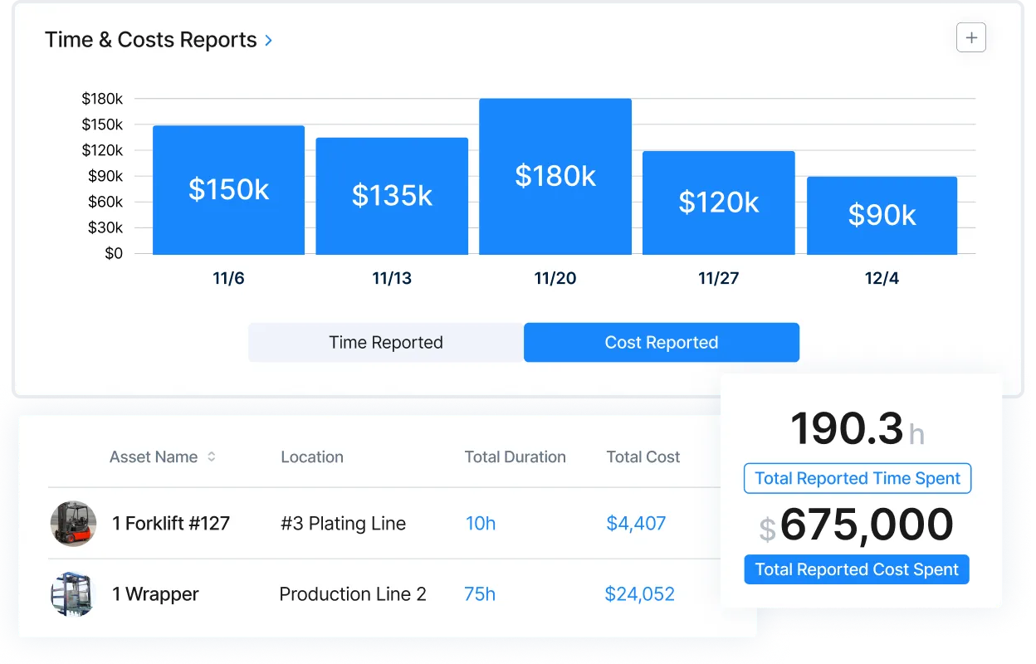
Task: Click the $90k bar for 12/4
Action: coord(882,214)
